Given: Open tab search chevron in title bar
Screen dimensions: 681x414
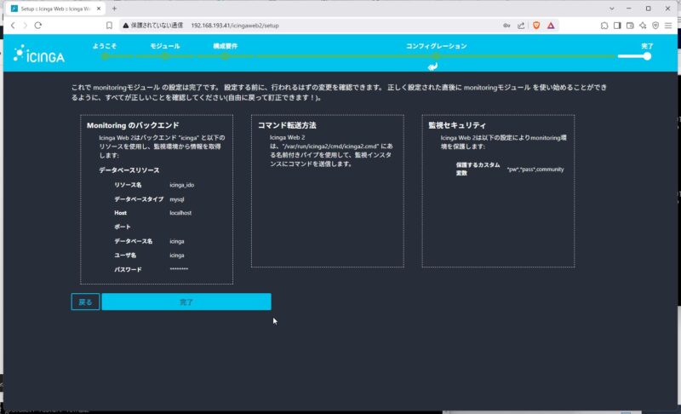Looking at the screenshot, I should [x=611, y=9].
